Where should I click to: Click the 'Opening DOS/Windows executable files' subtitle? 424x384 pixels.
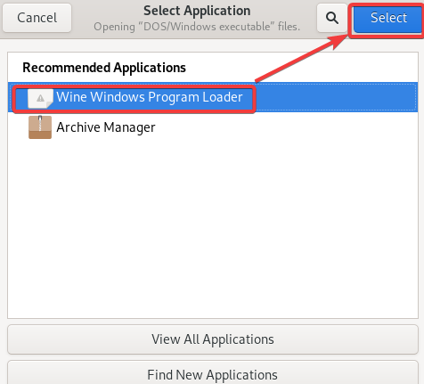click(x=197, y=27)
